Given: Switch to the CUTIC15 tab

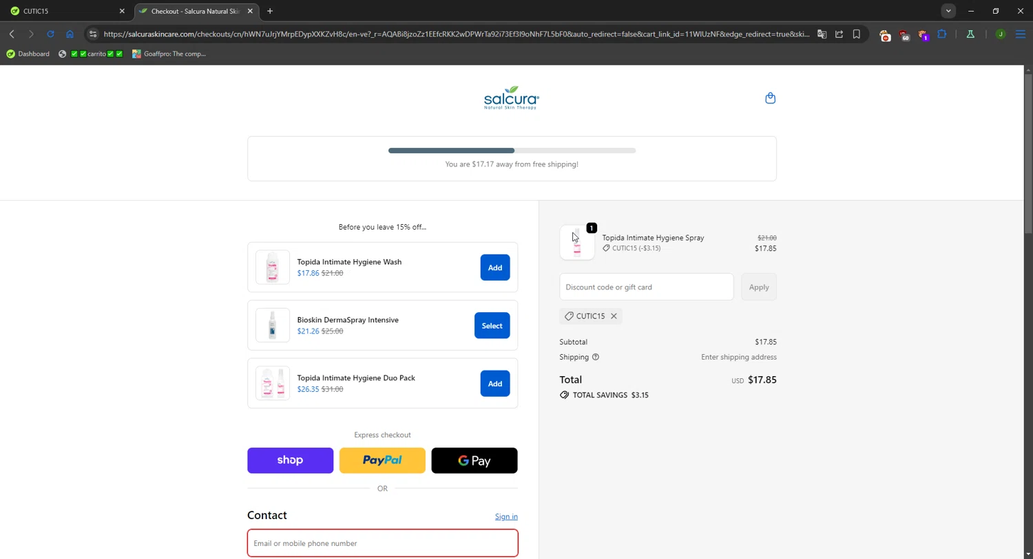Looking at the screenshot, I should click(x=66, y=11).
